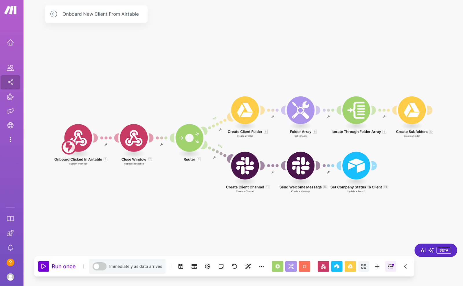
Task: Open Connections in the sidebar
Action: coord(10,111)
